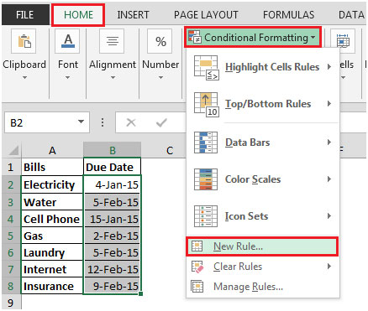Expand the Clipboard group arrow
Viewport: 368px width, 311px height.
[x=24, y=77]
